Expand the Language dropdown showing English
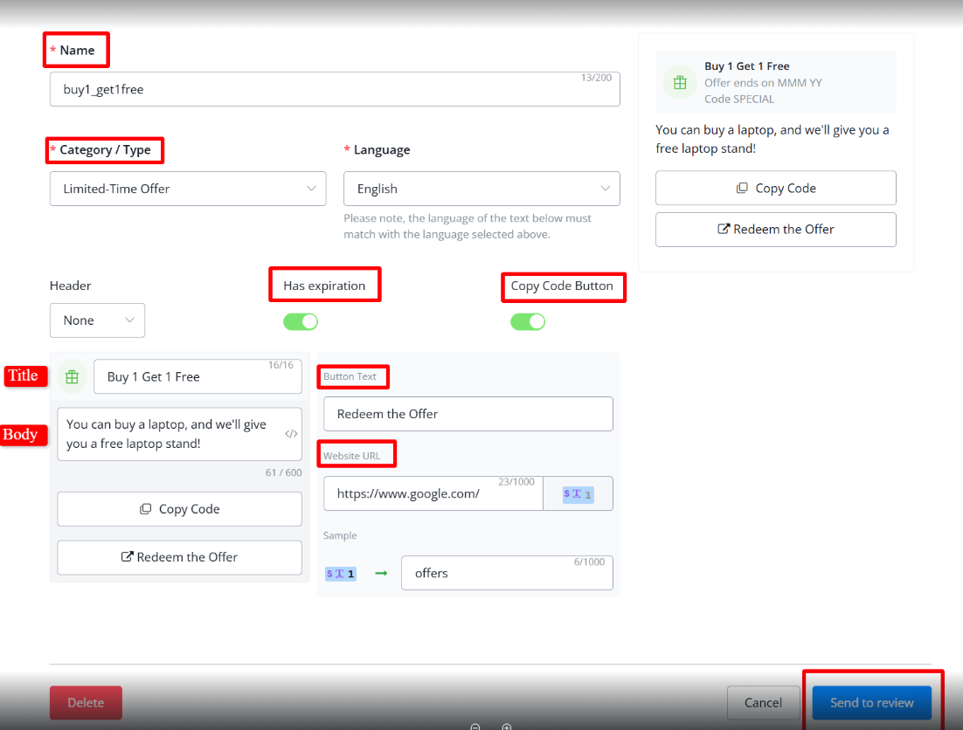 click(481, 189)
